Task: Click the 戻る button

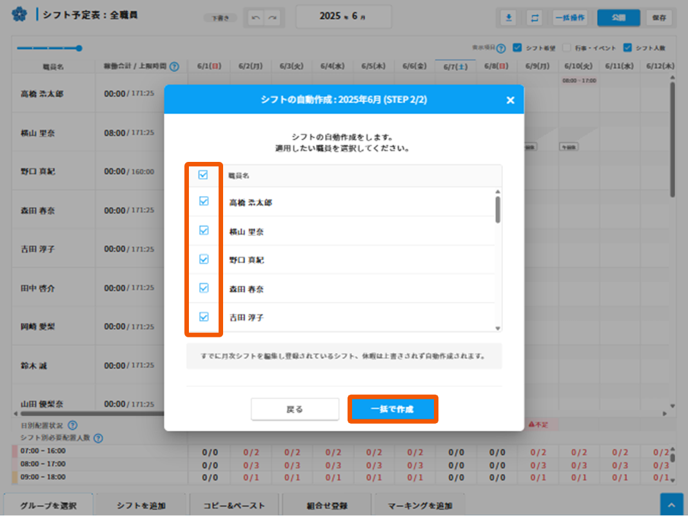Action: tap(295, 410)
